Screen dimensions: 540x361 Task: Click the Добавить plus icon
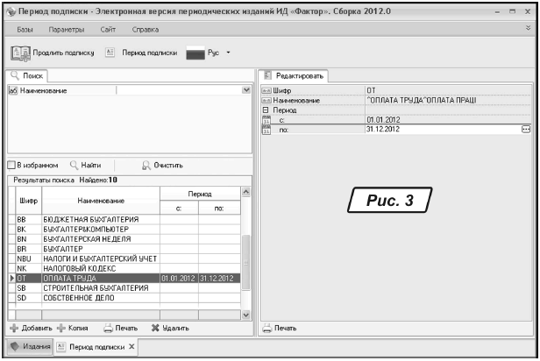(14, 328)
